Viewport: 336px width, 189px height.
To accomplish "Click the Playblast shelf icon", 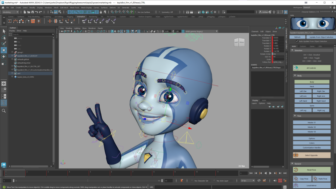I will click(10, 21).
